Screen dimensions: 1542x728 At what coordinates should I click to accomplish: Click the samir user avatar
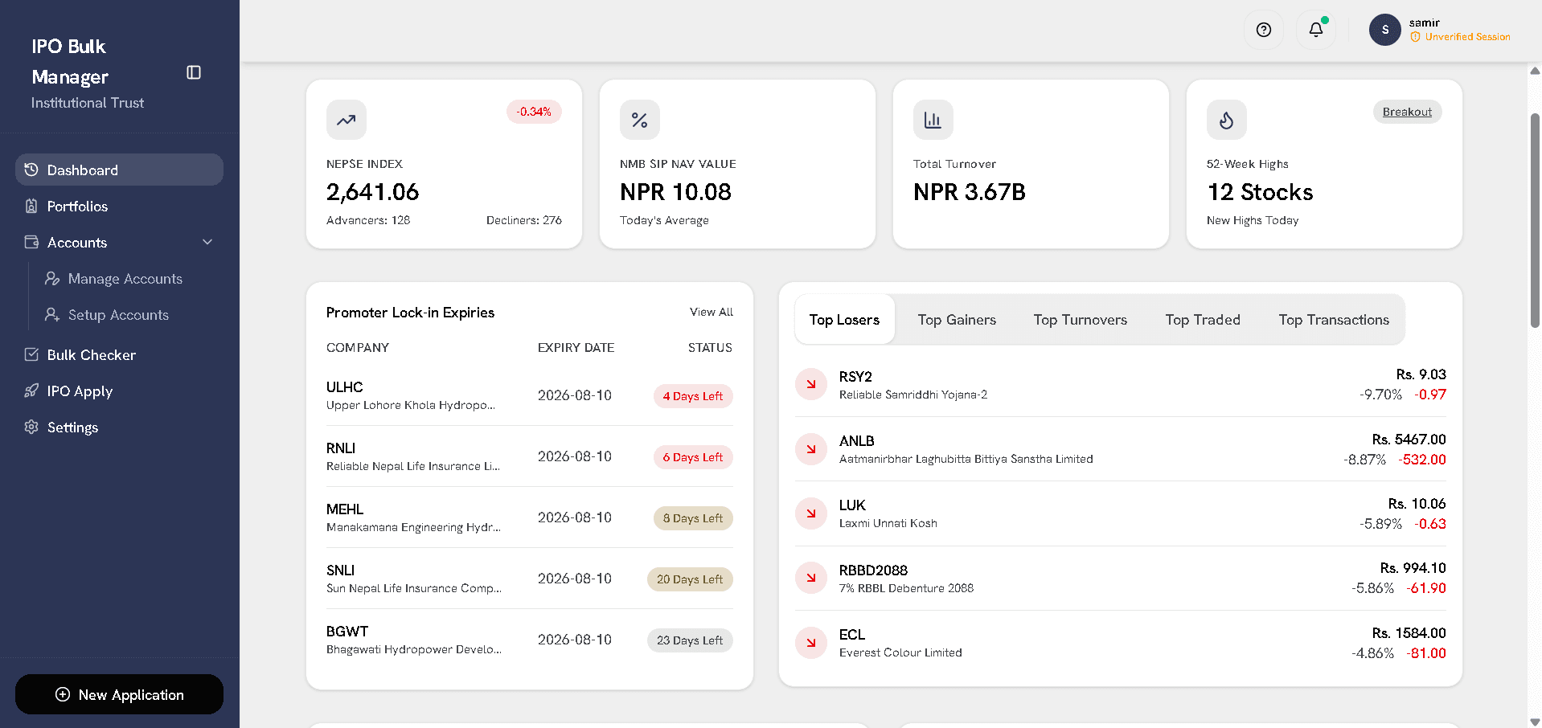[1385, 30]
